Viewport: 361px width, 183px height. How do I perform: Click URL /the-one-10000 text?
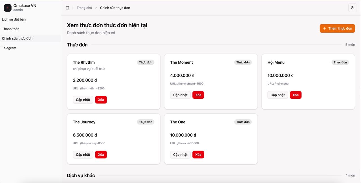pos(184,143)
